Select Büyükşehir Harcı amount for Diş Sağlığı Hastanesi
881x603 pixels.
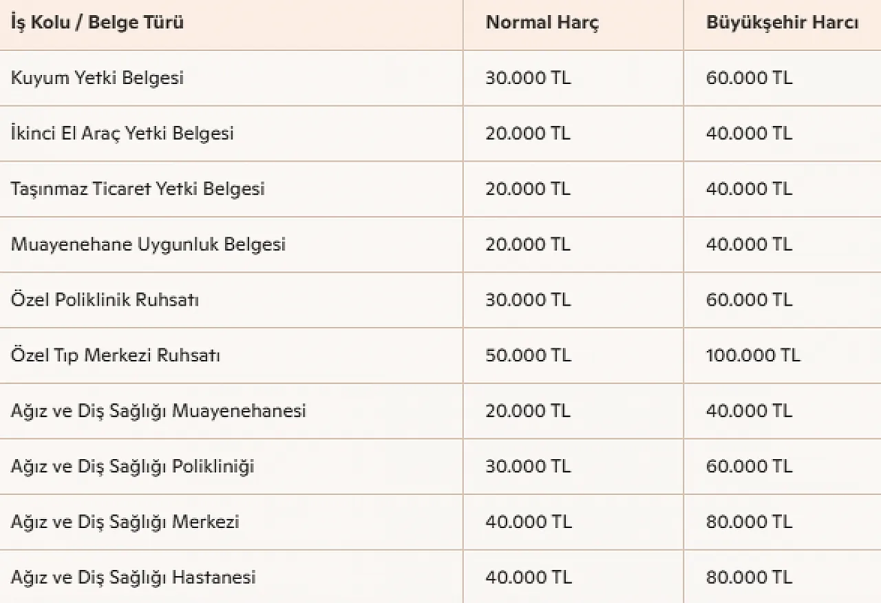coord(749,577)
